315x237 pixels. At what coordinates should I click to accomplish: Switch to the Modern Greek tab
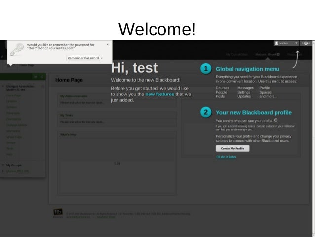coord(267,54)
